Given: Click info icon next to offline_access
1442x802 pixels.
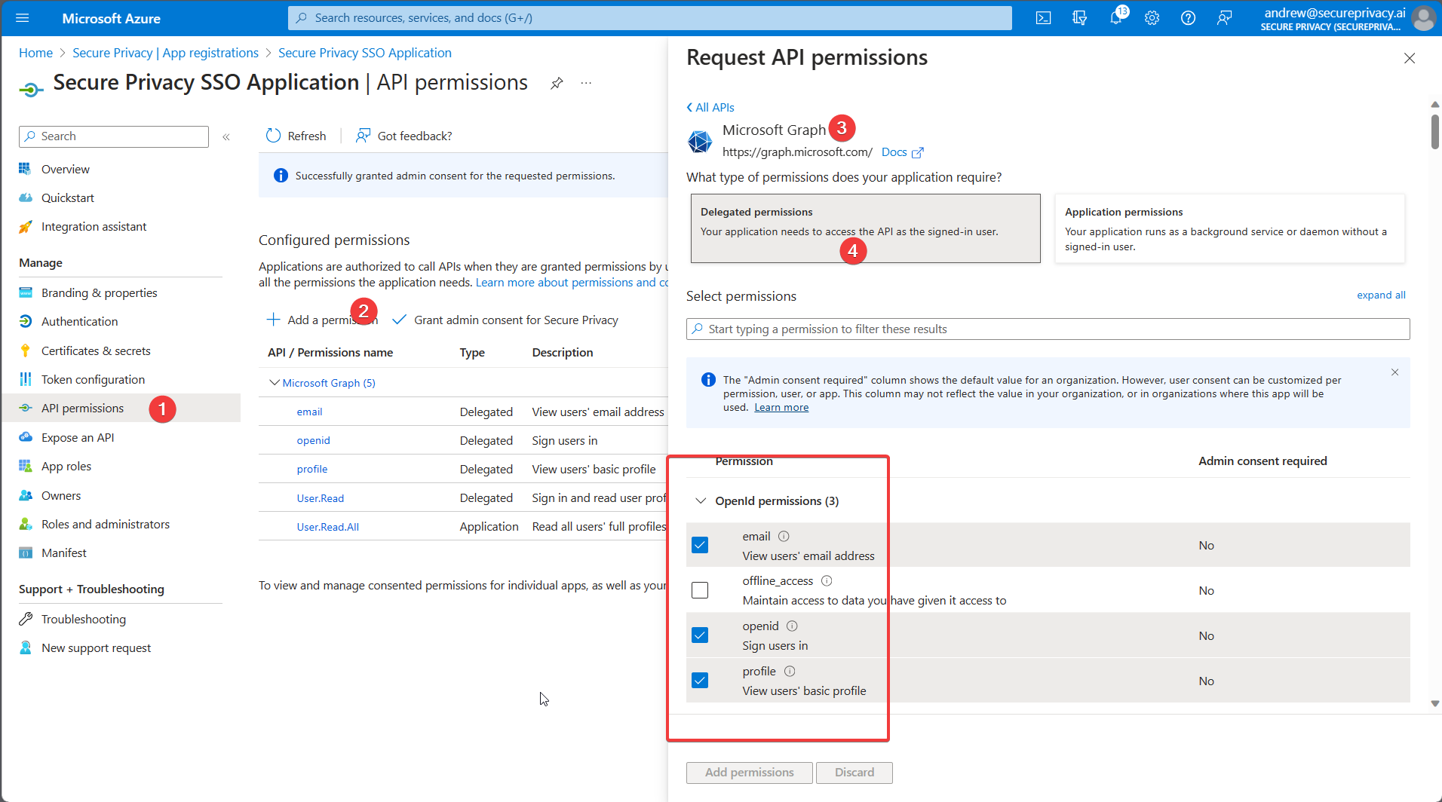Looking at the screenshot, I should [x=827, y=581].
